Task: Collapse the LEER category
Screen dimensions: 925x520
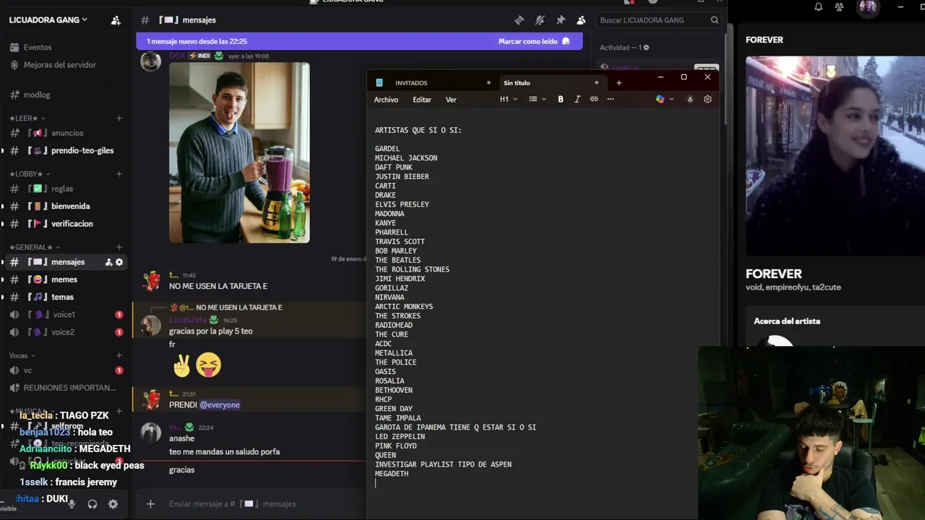Action: (27, 118)
